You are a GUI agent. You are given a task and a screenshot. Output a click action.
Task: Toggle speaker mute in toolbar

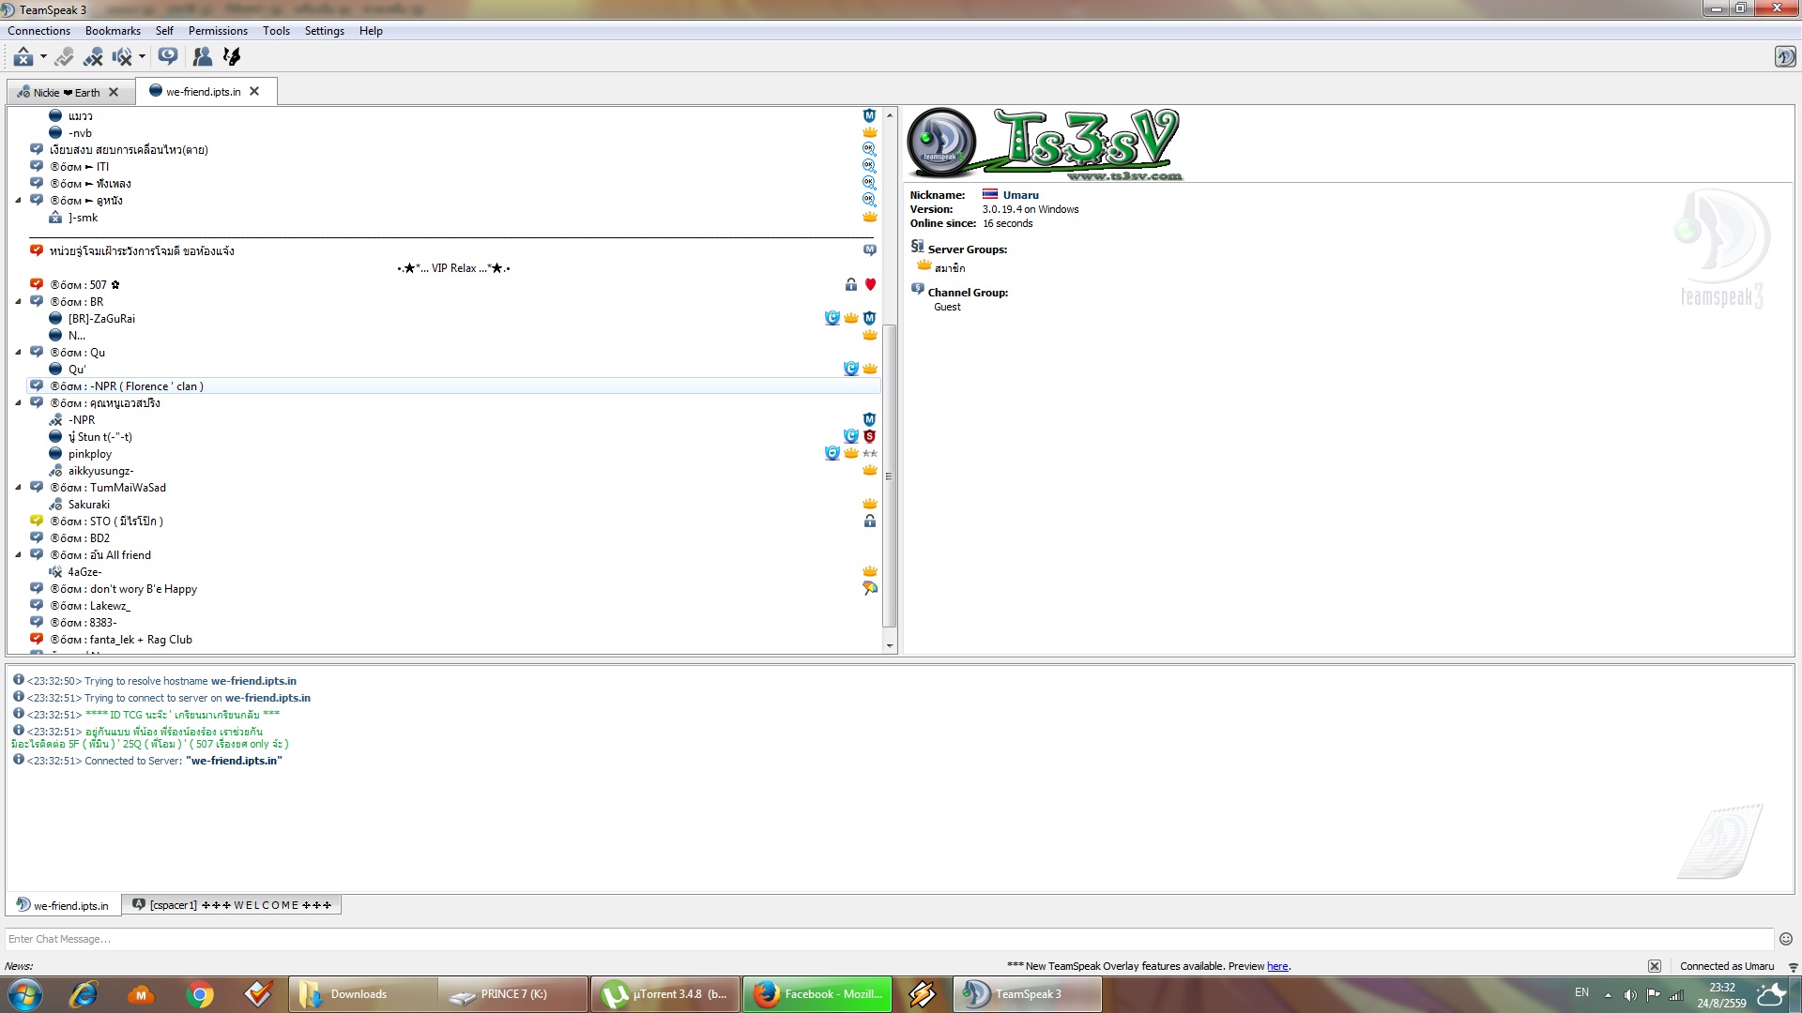coord(121,57)
